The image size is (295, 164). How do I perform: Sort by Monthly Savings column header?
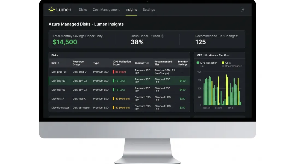(x=183, y=63)
